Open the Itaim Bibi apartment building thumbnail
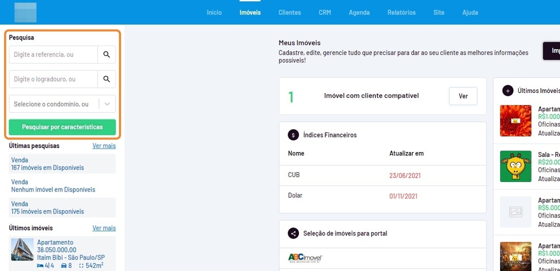 (22, 249)
